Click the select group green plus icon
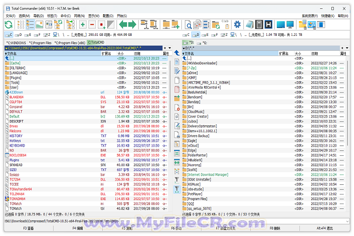Viewport: 354px width, 236px height. tap(83, 25)
